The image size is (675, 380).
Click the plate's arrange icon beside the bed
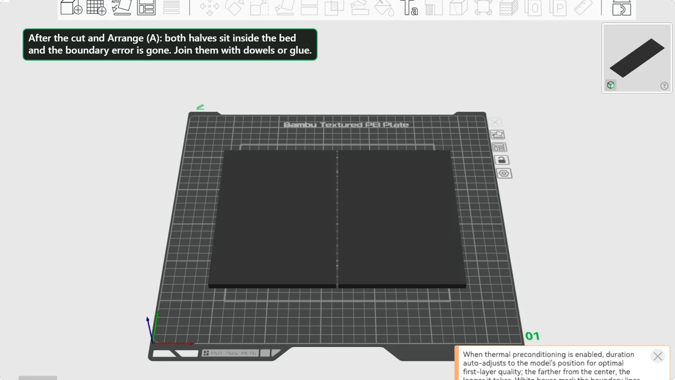[499, 147]
